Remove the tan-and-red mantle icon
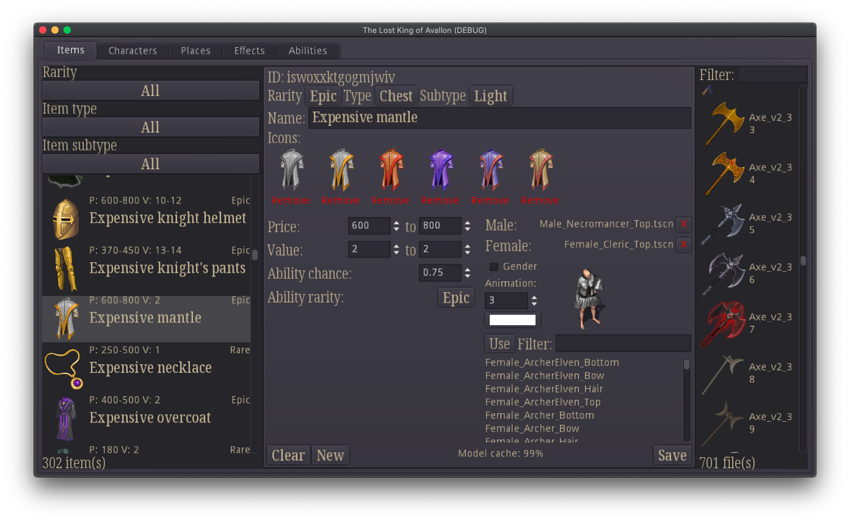Screen dimensions: 850x522 (x=540, y=200)
